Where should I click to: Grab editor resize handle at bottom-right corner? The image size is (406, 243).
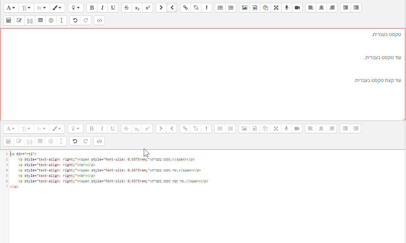404,119
